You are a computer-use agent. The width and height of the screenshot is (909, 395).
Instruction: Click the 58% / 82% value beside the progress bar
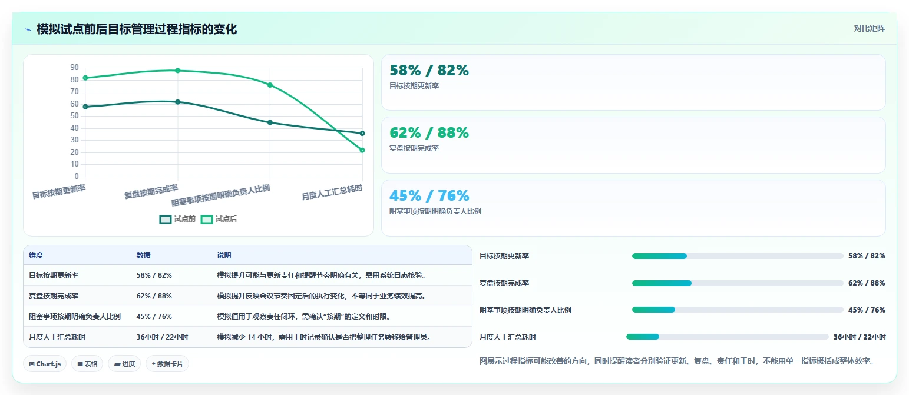(x=867, y=256)
